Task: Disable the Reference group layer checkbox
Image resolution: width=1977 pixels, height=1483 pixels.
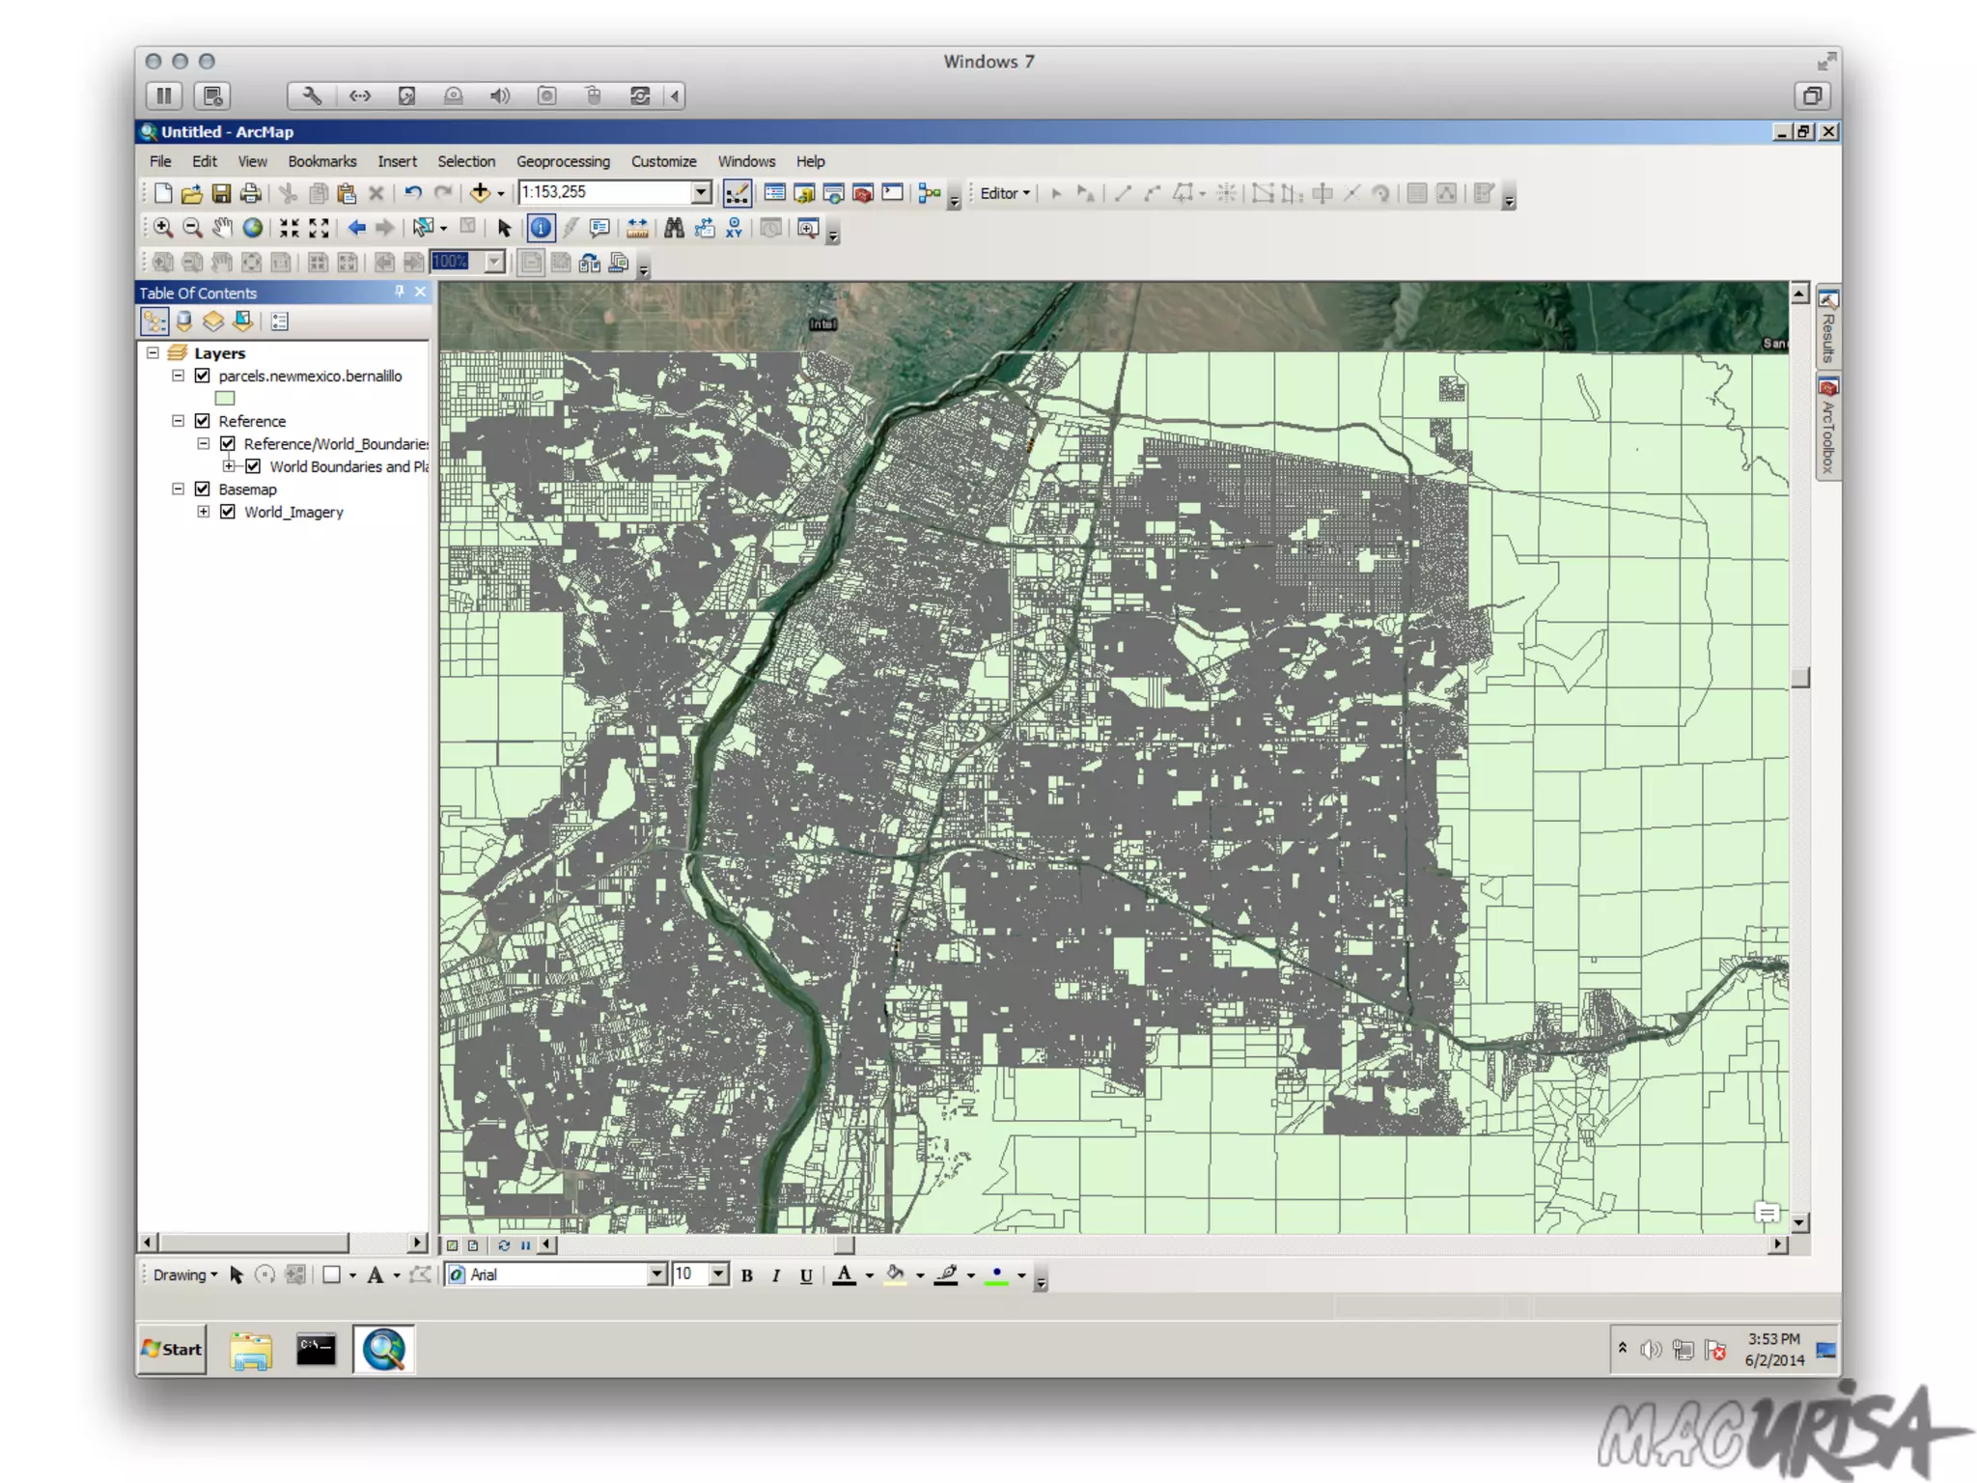Action: coord(203,421)
